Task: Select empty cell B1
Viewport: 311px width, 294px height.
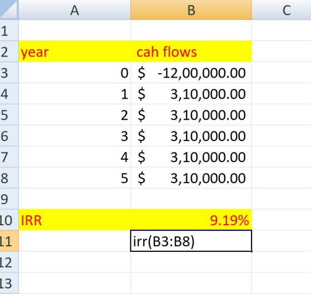Action: tap(191, 31)
